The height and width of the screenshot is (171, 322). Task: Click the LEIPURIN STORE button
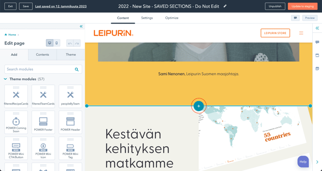[x=275, y=33]
